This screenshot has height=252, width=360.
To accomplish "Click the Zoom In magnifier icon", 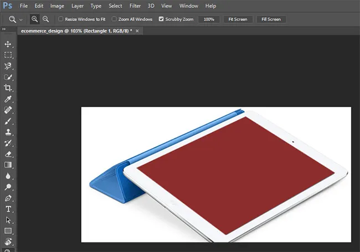I will (35, 19).
